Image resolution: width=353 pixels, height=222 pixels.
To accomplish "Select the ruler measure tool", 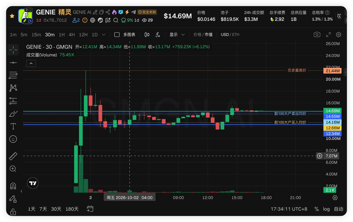I will (x=13, y=156).
